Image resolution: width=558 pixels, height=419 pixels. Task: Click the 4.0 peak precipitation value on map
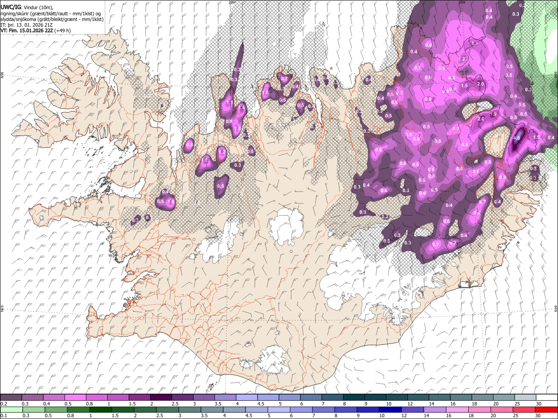517,138
